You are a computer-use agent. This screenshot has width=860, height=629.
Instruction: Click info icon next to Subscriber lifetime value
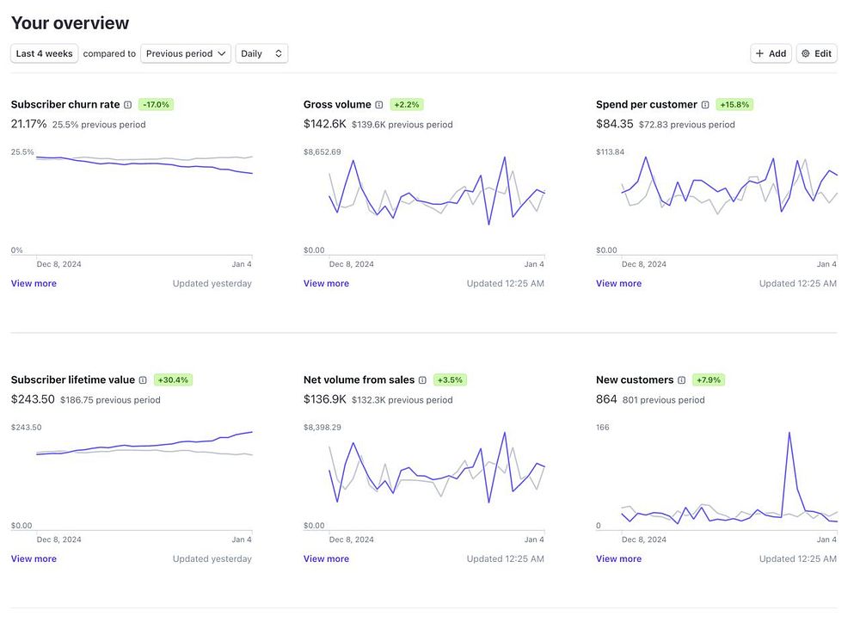pos(143,380)
